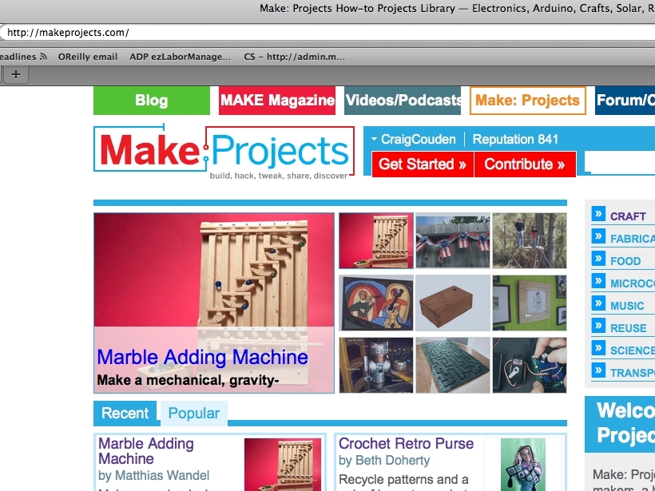Viewport: 655px width, 491px height.
Task: Click the arrow icon beside CRAFT category
Action: 598,214
